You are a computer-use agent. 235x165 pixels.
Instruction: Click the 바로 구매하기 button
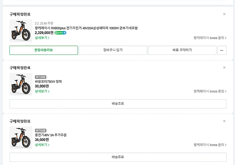(182, 50)
